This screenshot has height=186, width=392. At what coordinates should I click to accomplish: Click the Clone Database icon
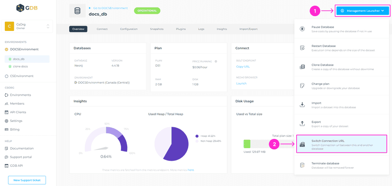tap(302, 67)
